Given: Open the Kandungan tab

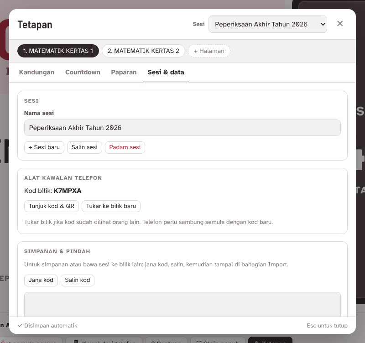Looking at the screenshot, I should (36, 72).
